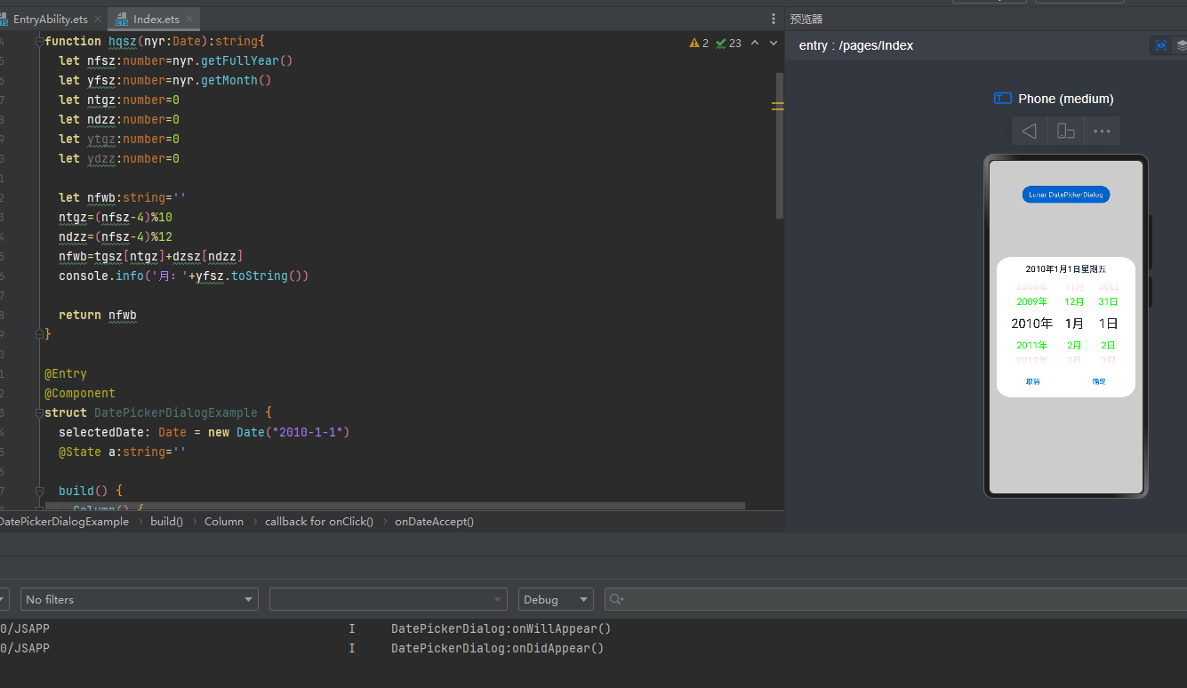Viewport: 1187px width, 688px height.
Task: Click the previewer path entry : /pages/Index
Action: (x=856, y=45)
